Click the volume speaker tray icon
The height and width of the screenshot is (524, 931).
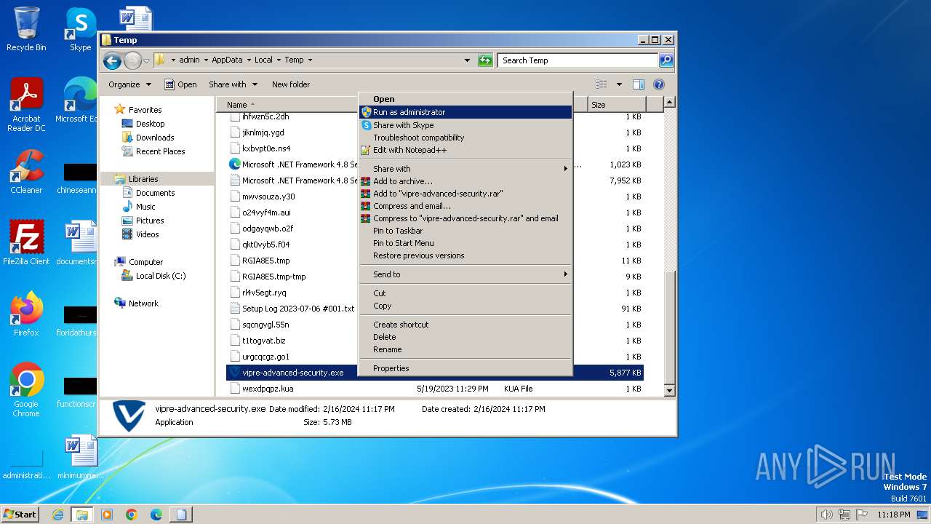click(x=826, y=515)
